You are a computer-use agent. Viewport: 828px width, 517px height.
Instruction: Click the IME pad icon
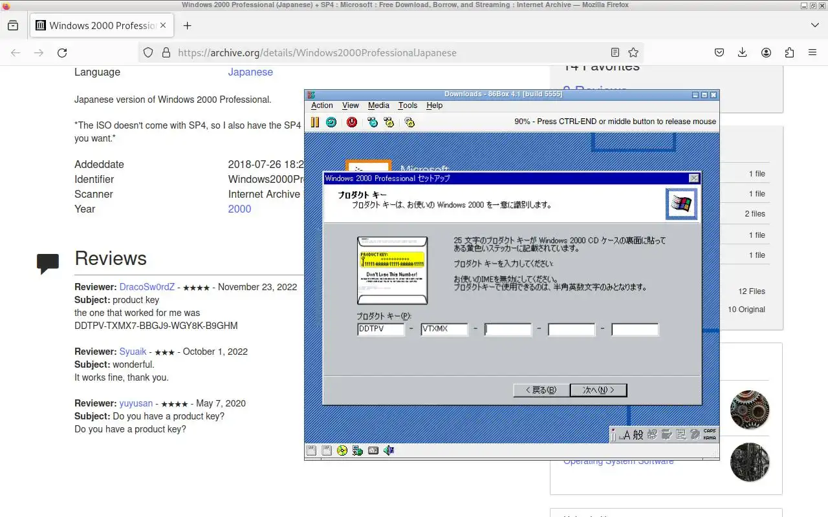point(652,435)
